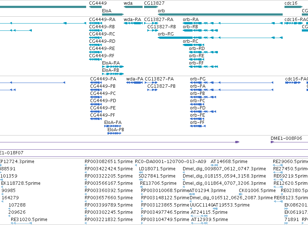Open EST RC0-DA0001-120700-013-A09
Image resolution: width=308 pixels, height=225 pixels.
[171, 162]
